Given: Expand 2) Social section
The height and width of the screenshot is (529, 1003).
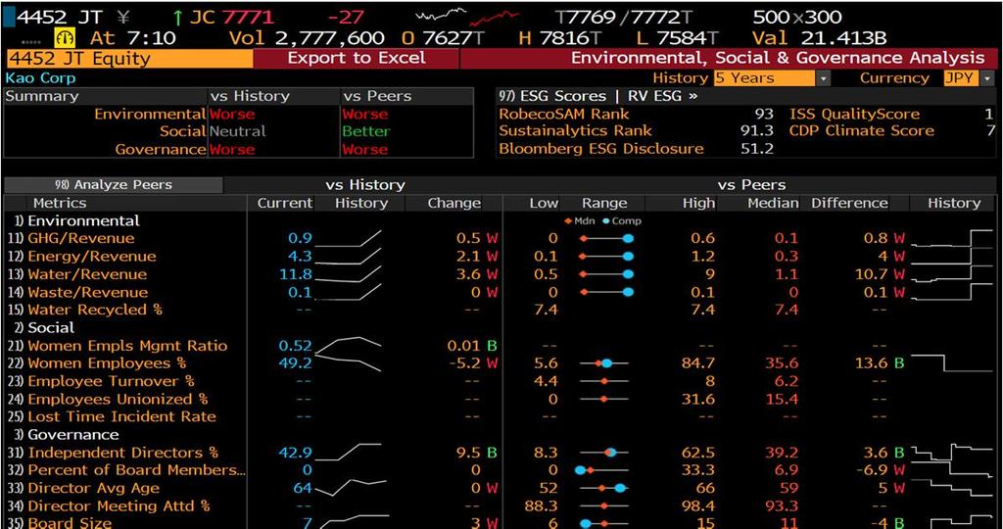Looking at the screenshot, I should coord(42,327).
